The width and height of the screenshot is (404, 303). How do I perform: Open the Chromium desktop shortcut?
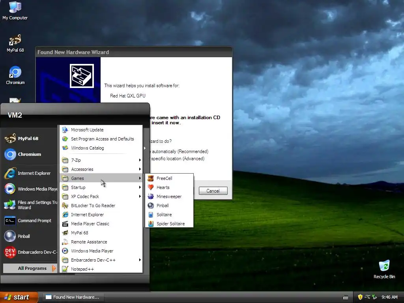click(15, 75)
